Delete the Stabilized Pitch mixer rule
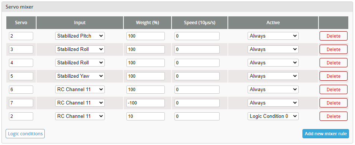 coord(333,36)
